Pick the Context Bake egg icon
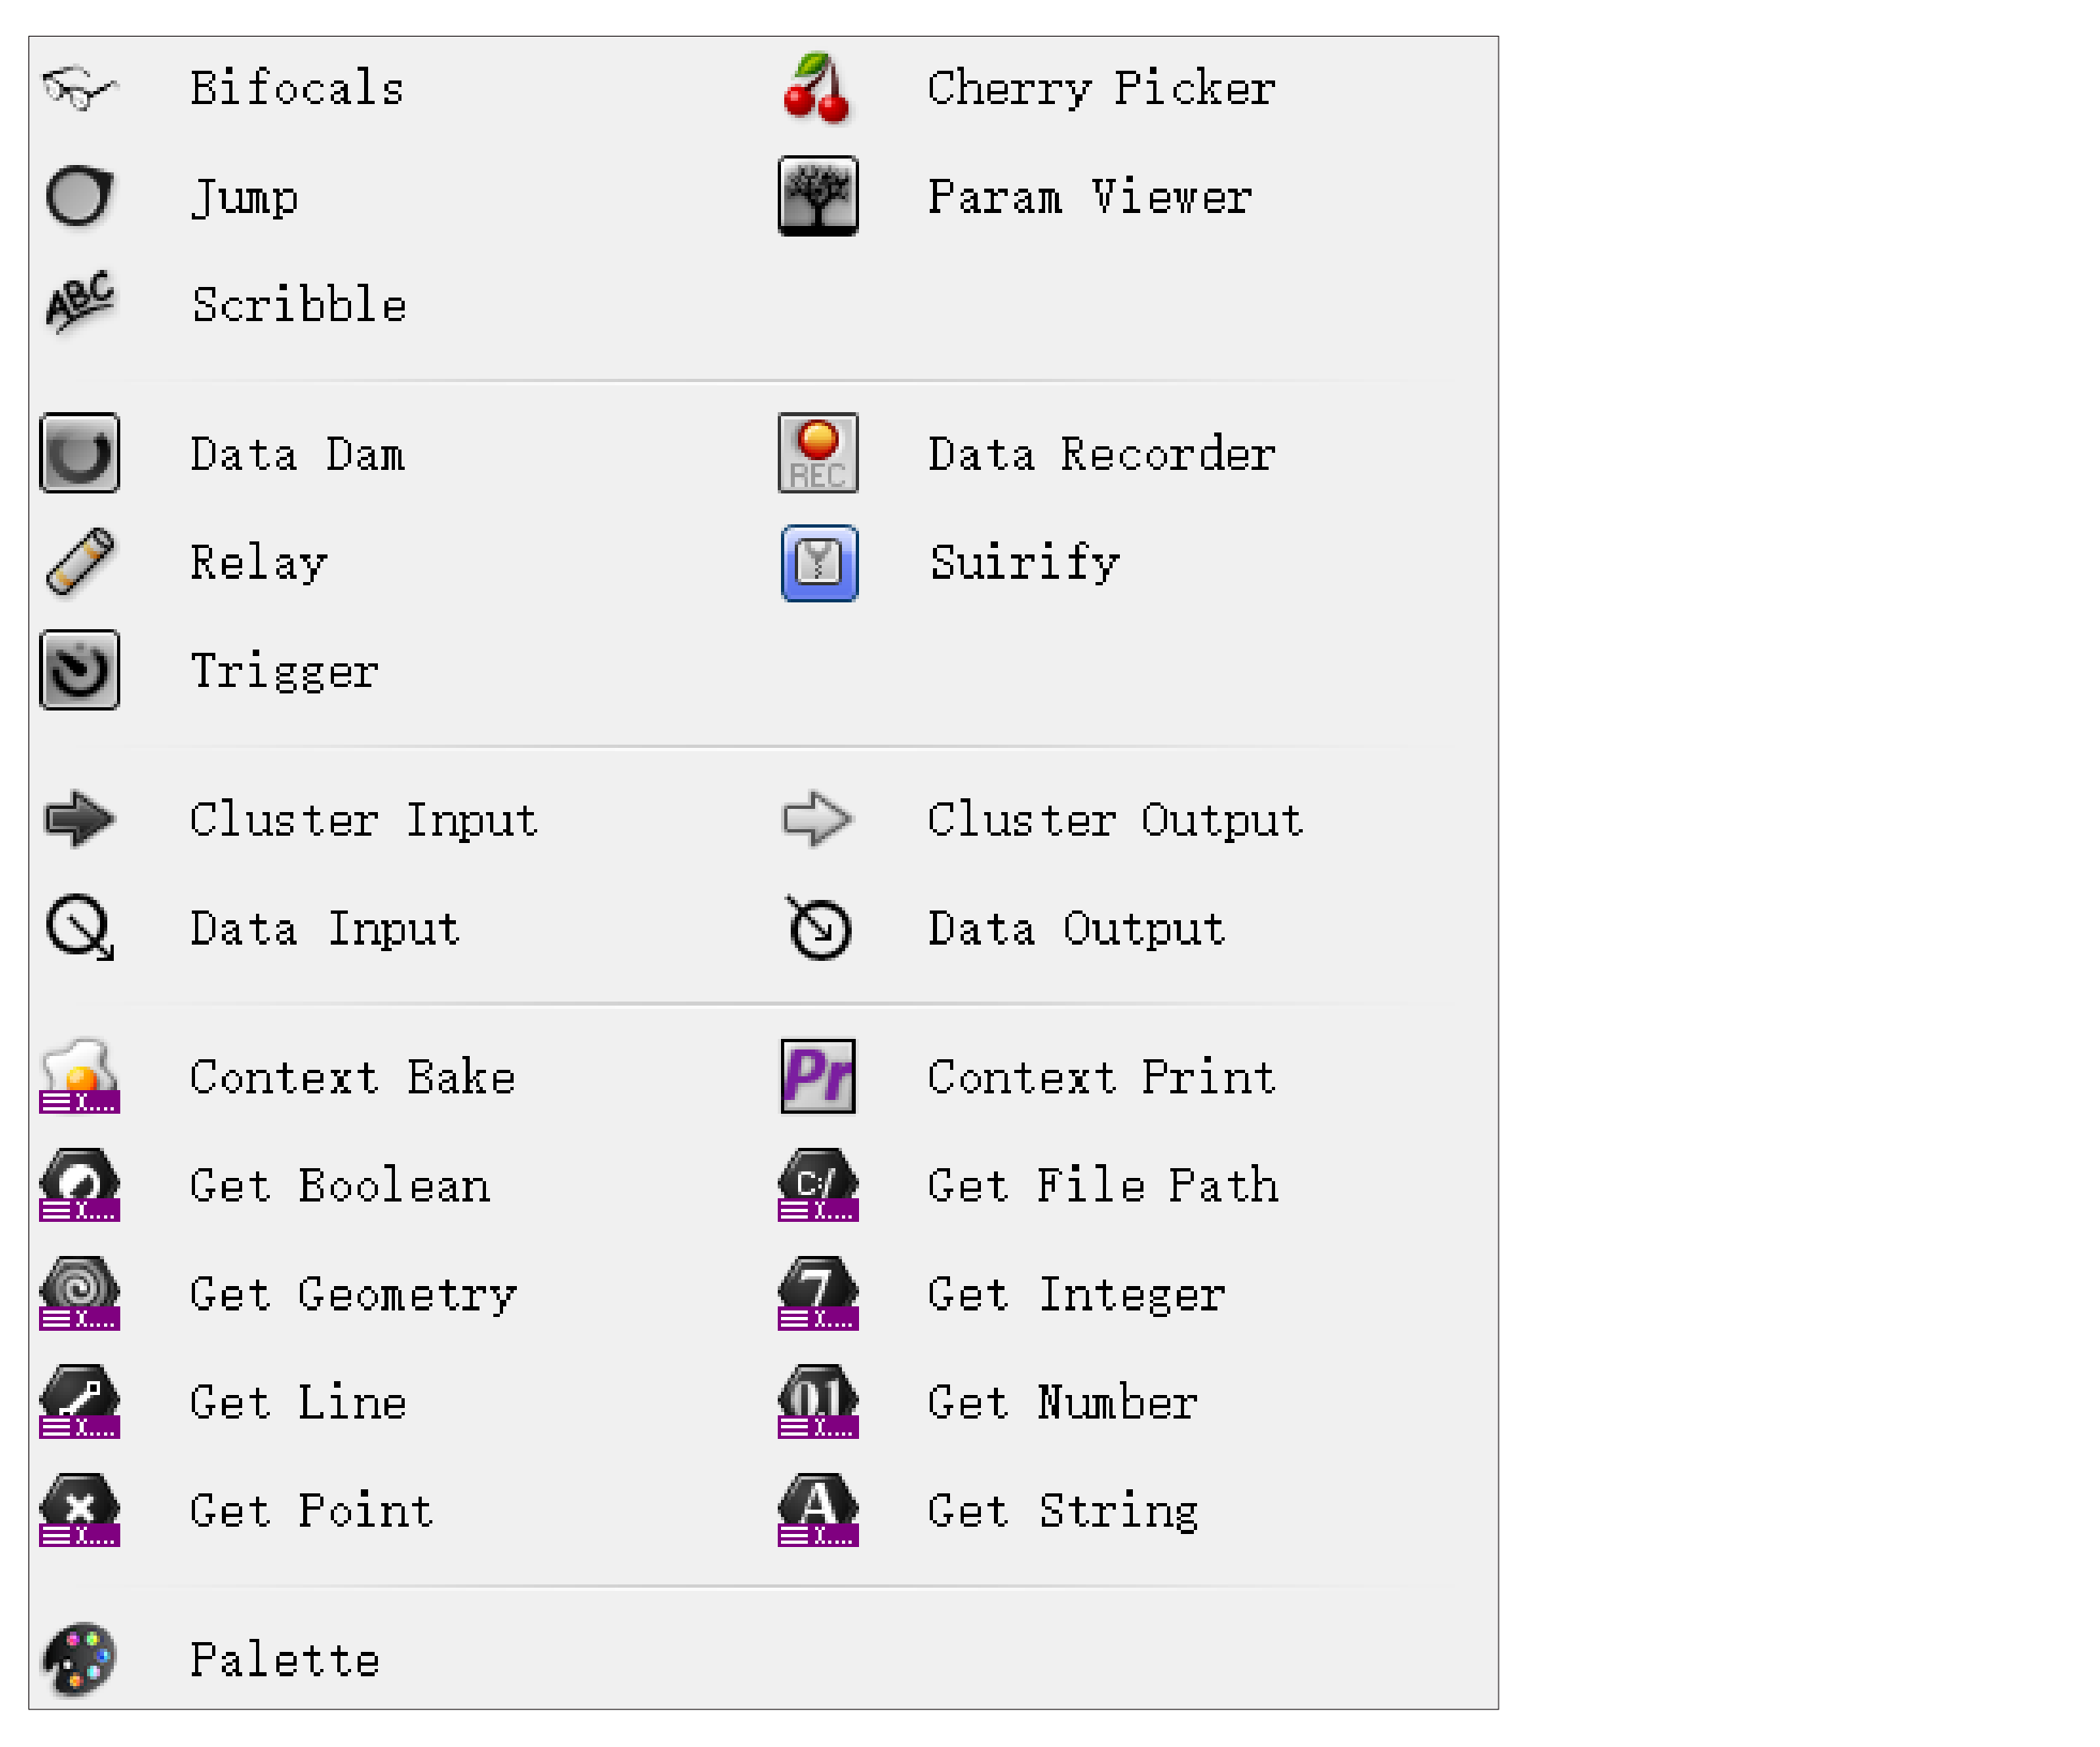The height and width of the screenshot is (1747, 2100). 79,1076
